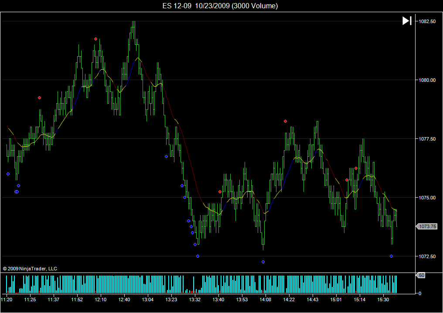Click the red dot at the 14:22 swing high
Viewport: 443px width, 313px height.
285,121
